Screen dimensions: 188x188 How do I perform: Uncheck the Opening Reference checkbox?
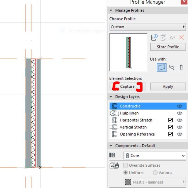170,134
